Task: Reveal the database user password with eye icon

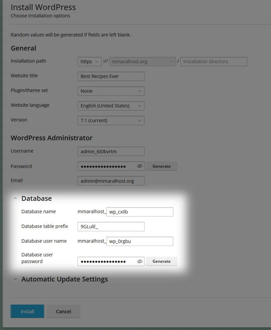Action: pos(140,261)
